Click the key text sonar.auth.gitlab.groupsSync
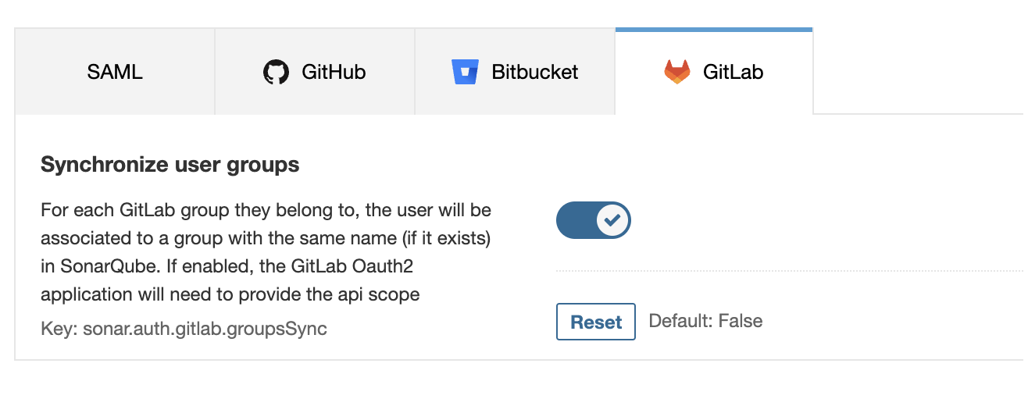 click(x=184, y=329)
